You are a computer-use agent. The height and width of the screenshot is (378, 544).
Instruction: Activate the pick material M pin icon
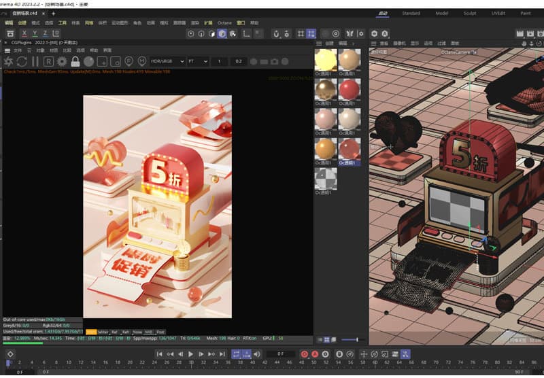(142, 62)
